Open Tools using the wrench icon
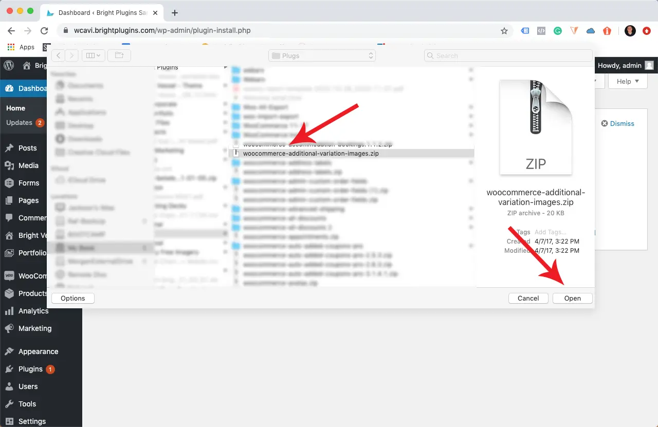658x427 pixels. [9, 403]
